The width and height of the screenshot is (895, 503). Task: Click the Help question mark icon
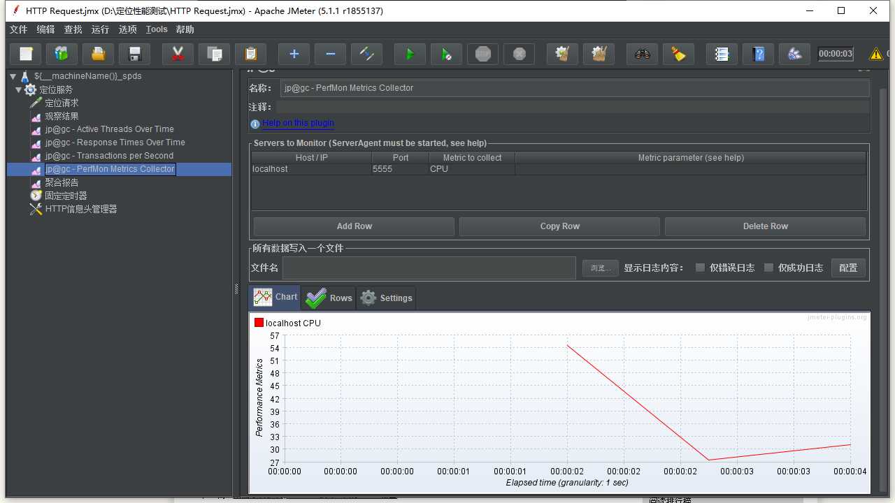coord(758,54)
